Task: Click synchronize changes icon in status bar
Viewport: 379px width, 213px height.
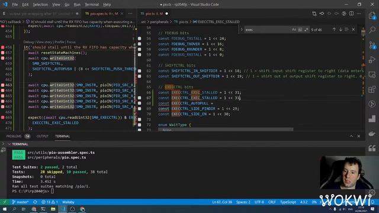Action: (35, 202)
